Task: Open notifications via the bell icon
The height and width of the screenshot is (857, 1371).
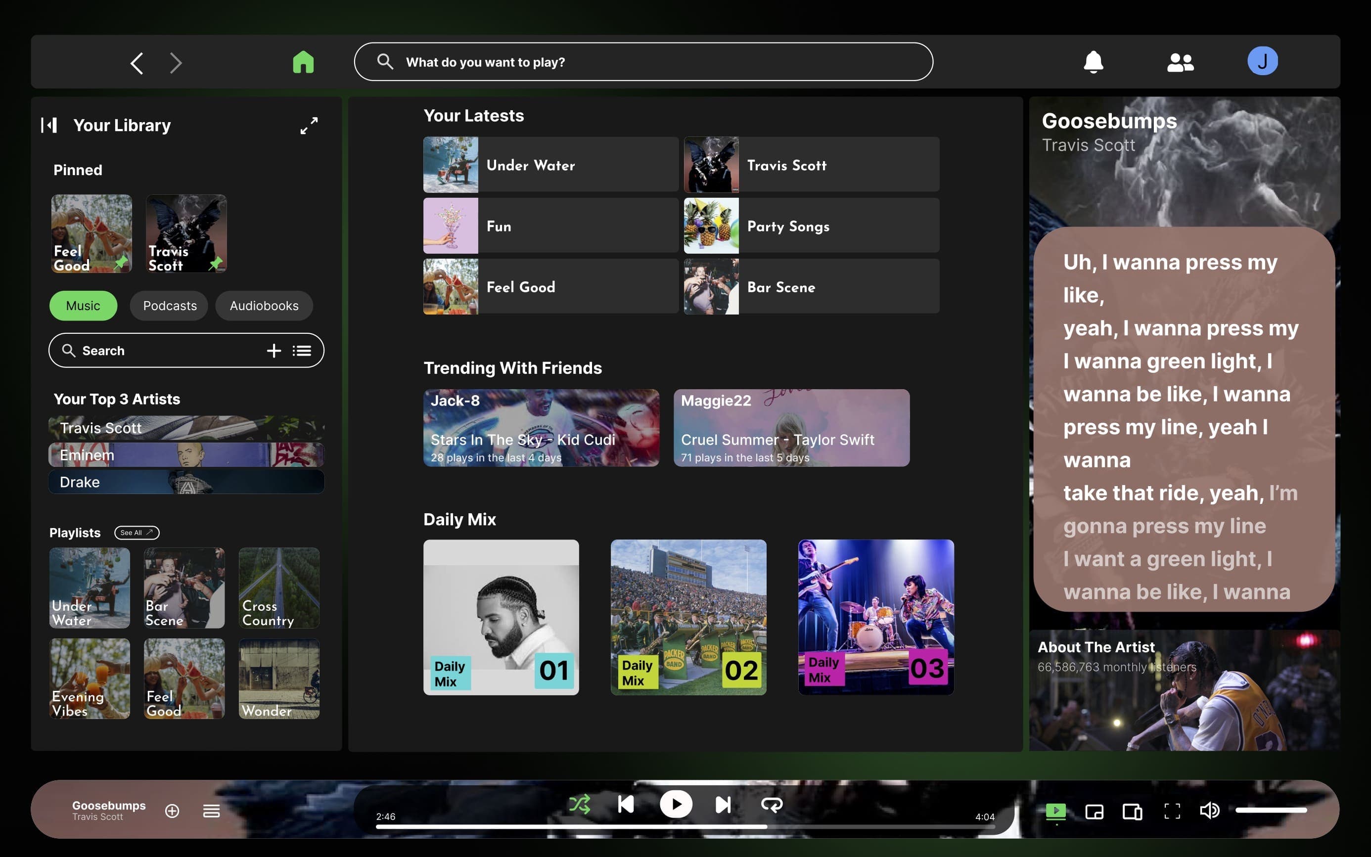Action: 1093,62
